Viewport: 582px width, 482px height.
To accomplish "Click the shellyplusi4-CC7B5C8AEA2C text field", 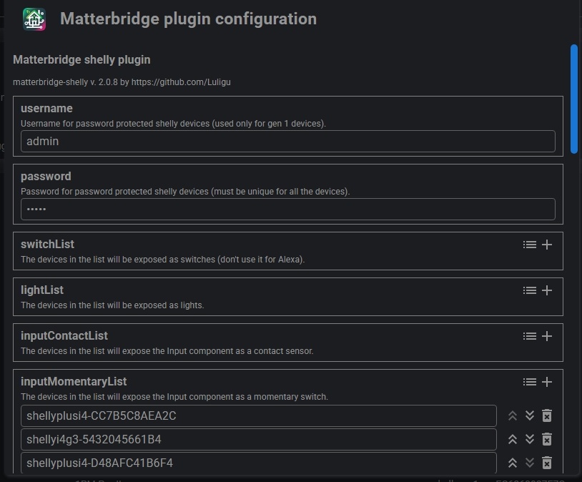I will pyautogui.click(x=258, y=415).
